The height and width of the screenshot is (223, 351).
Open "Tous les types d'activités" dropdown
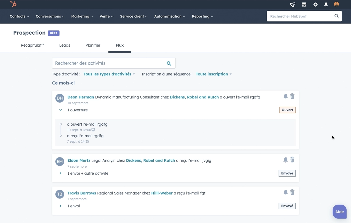(x=109, y=74)
